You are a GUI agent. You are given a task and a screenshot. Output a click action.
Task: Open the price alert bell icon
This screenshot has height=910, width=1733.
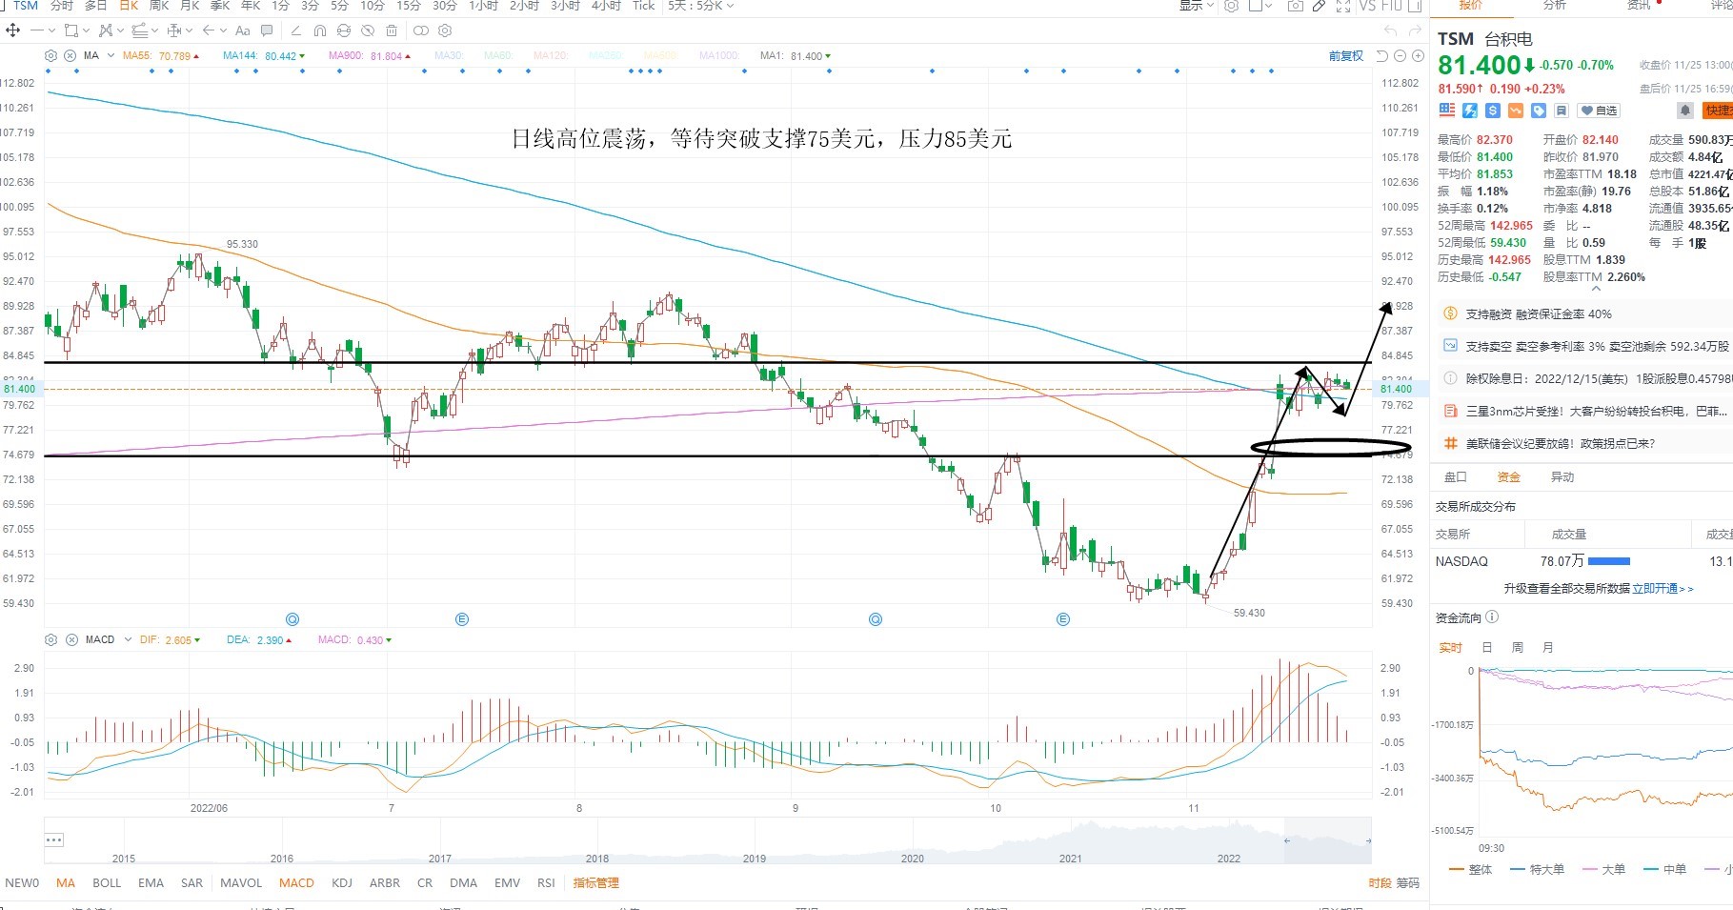[x=1685, y=111]
